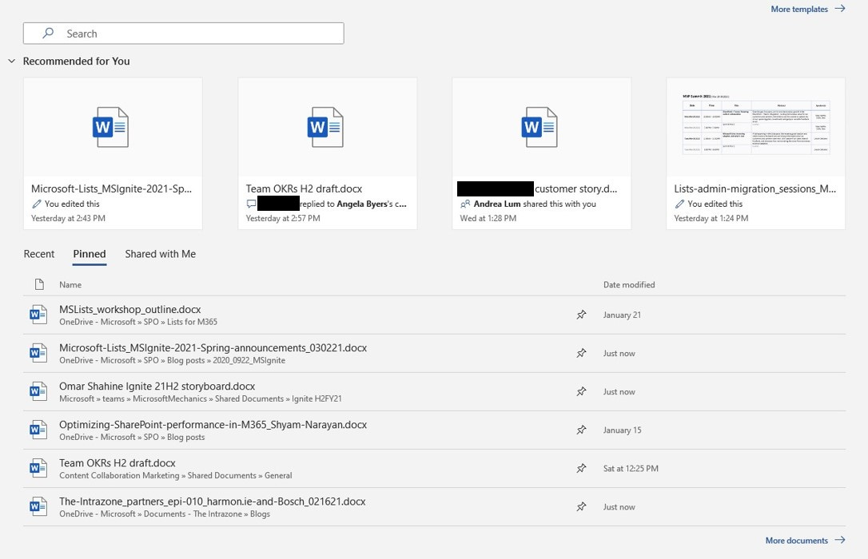Unpin Team OKRs H2 draft.docx in list

click(x=581, y=468)
